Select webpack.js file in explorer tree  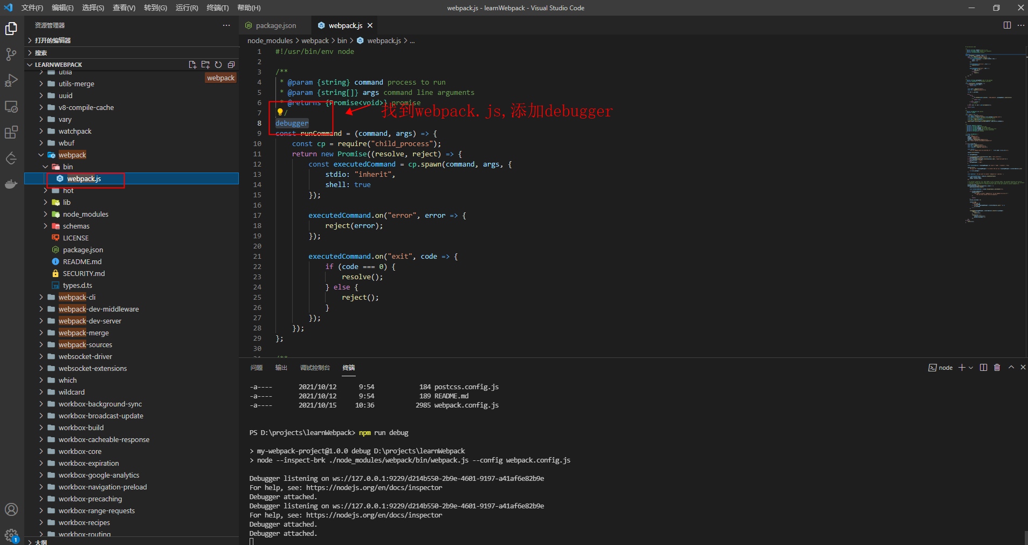point(132,178)
